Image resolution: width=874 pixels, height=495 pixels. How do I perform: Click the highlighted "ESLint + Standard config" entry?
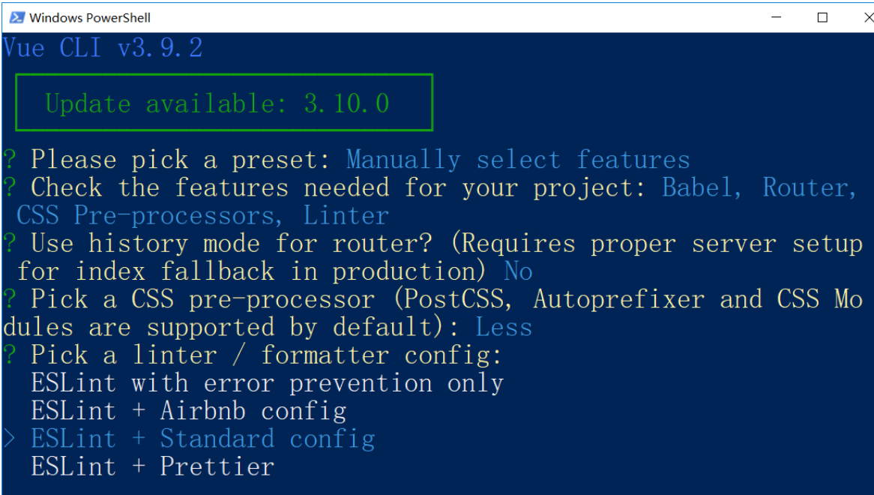[203, 439]
